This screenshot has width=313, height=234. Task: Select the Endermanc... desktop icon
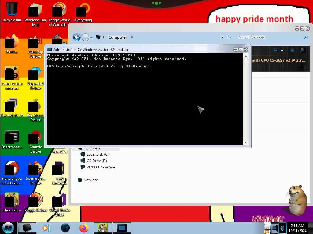click(x=12, y=139)
